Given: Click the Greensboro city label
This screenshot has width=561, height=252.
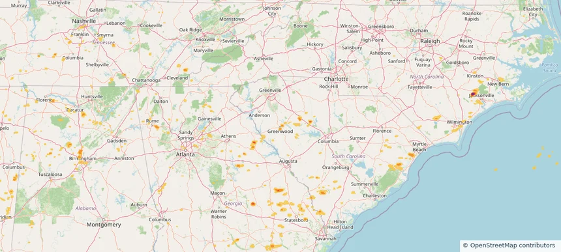Looking at the screenshot, I should (x=381, y=27).
